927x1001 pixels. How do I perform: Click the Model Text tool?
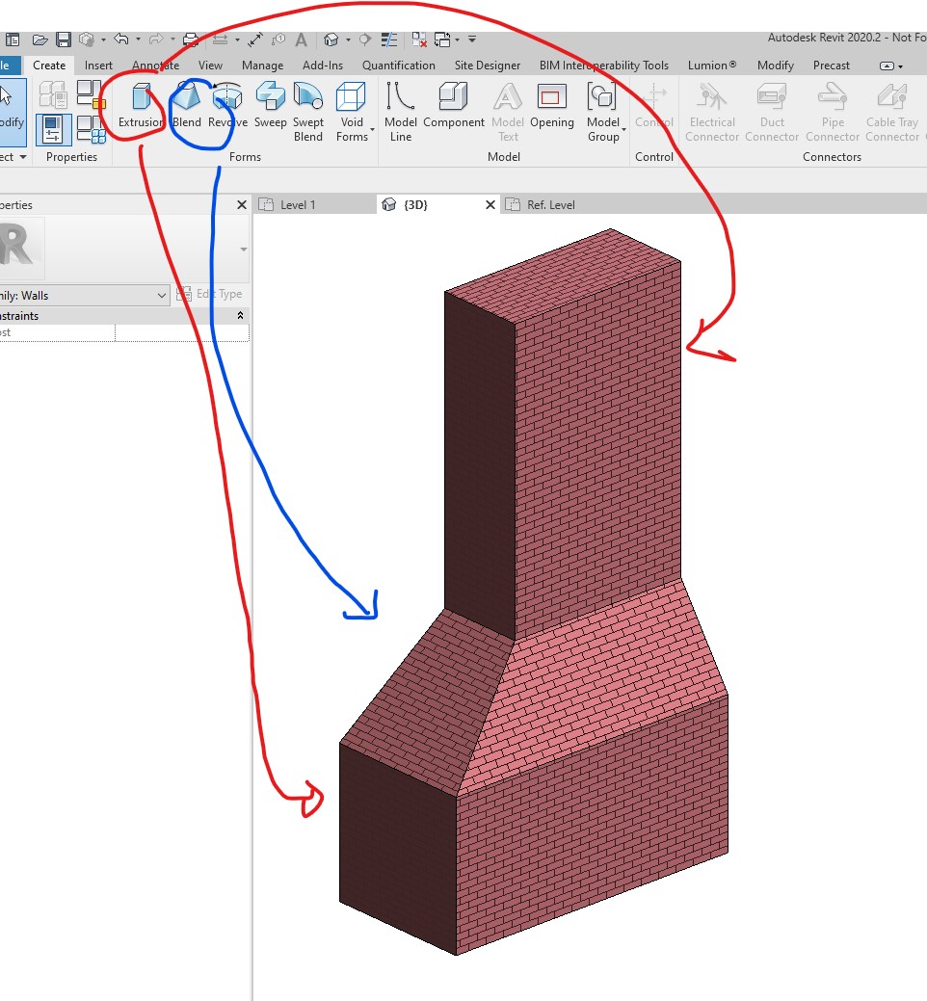click(x=508, y=113)
